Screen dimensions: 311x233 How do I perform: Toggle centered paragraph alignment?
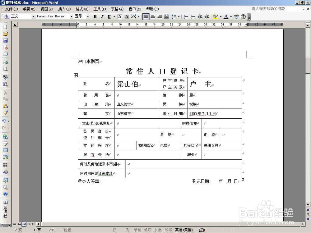(152, 17)
